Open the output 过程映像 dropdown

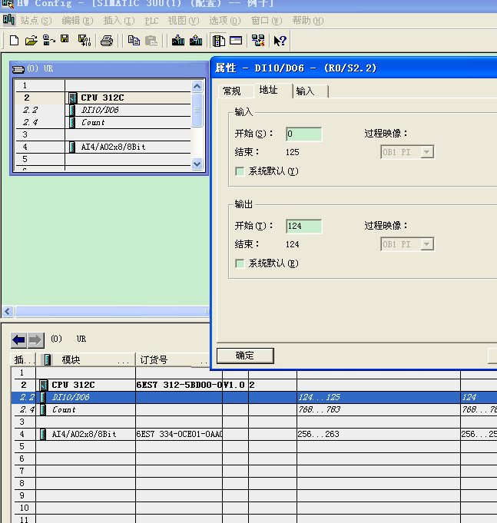(407, 244)
